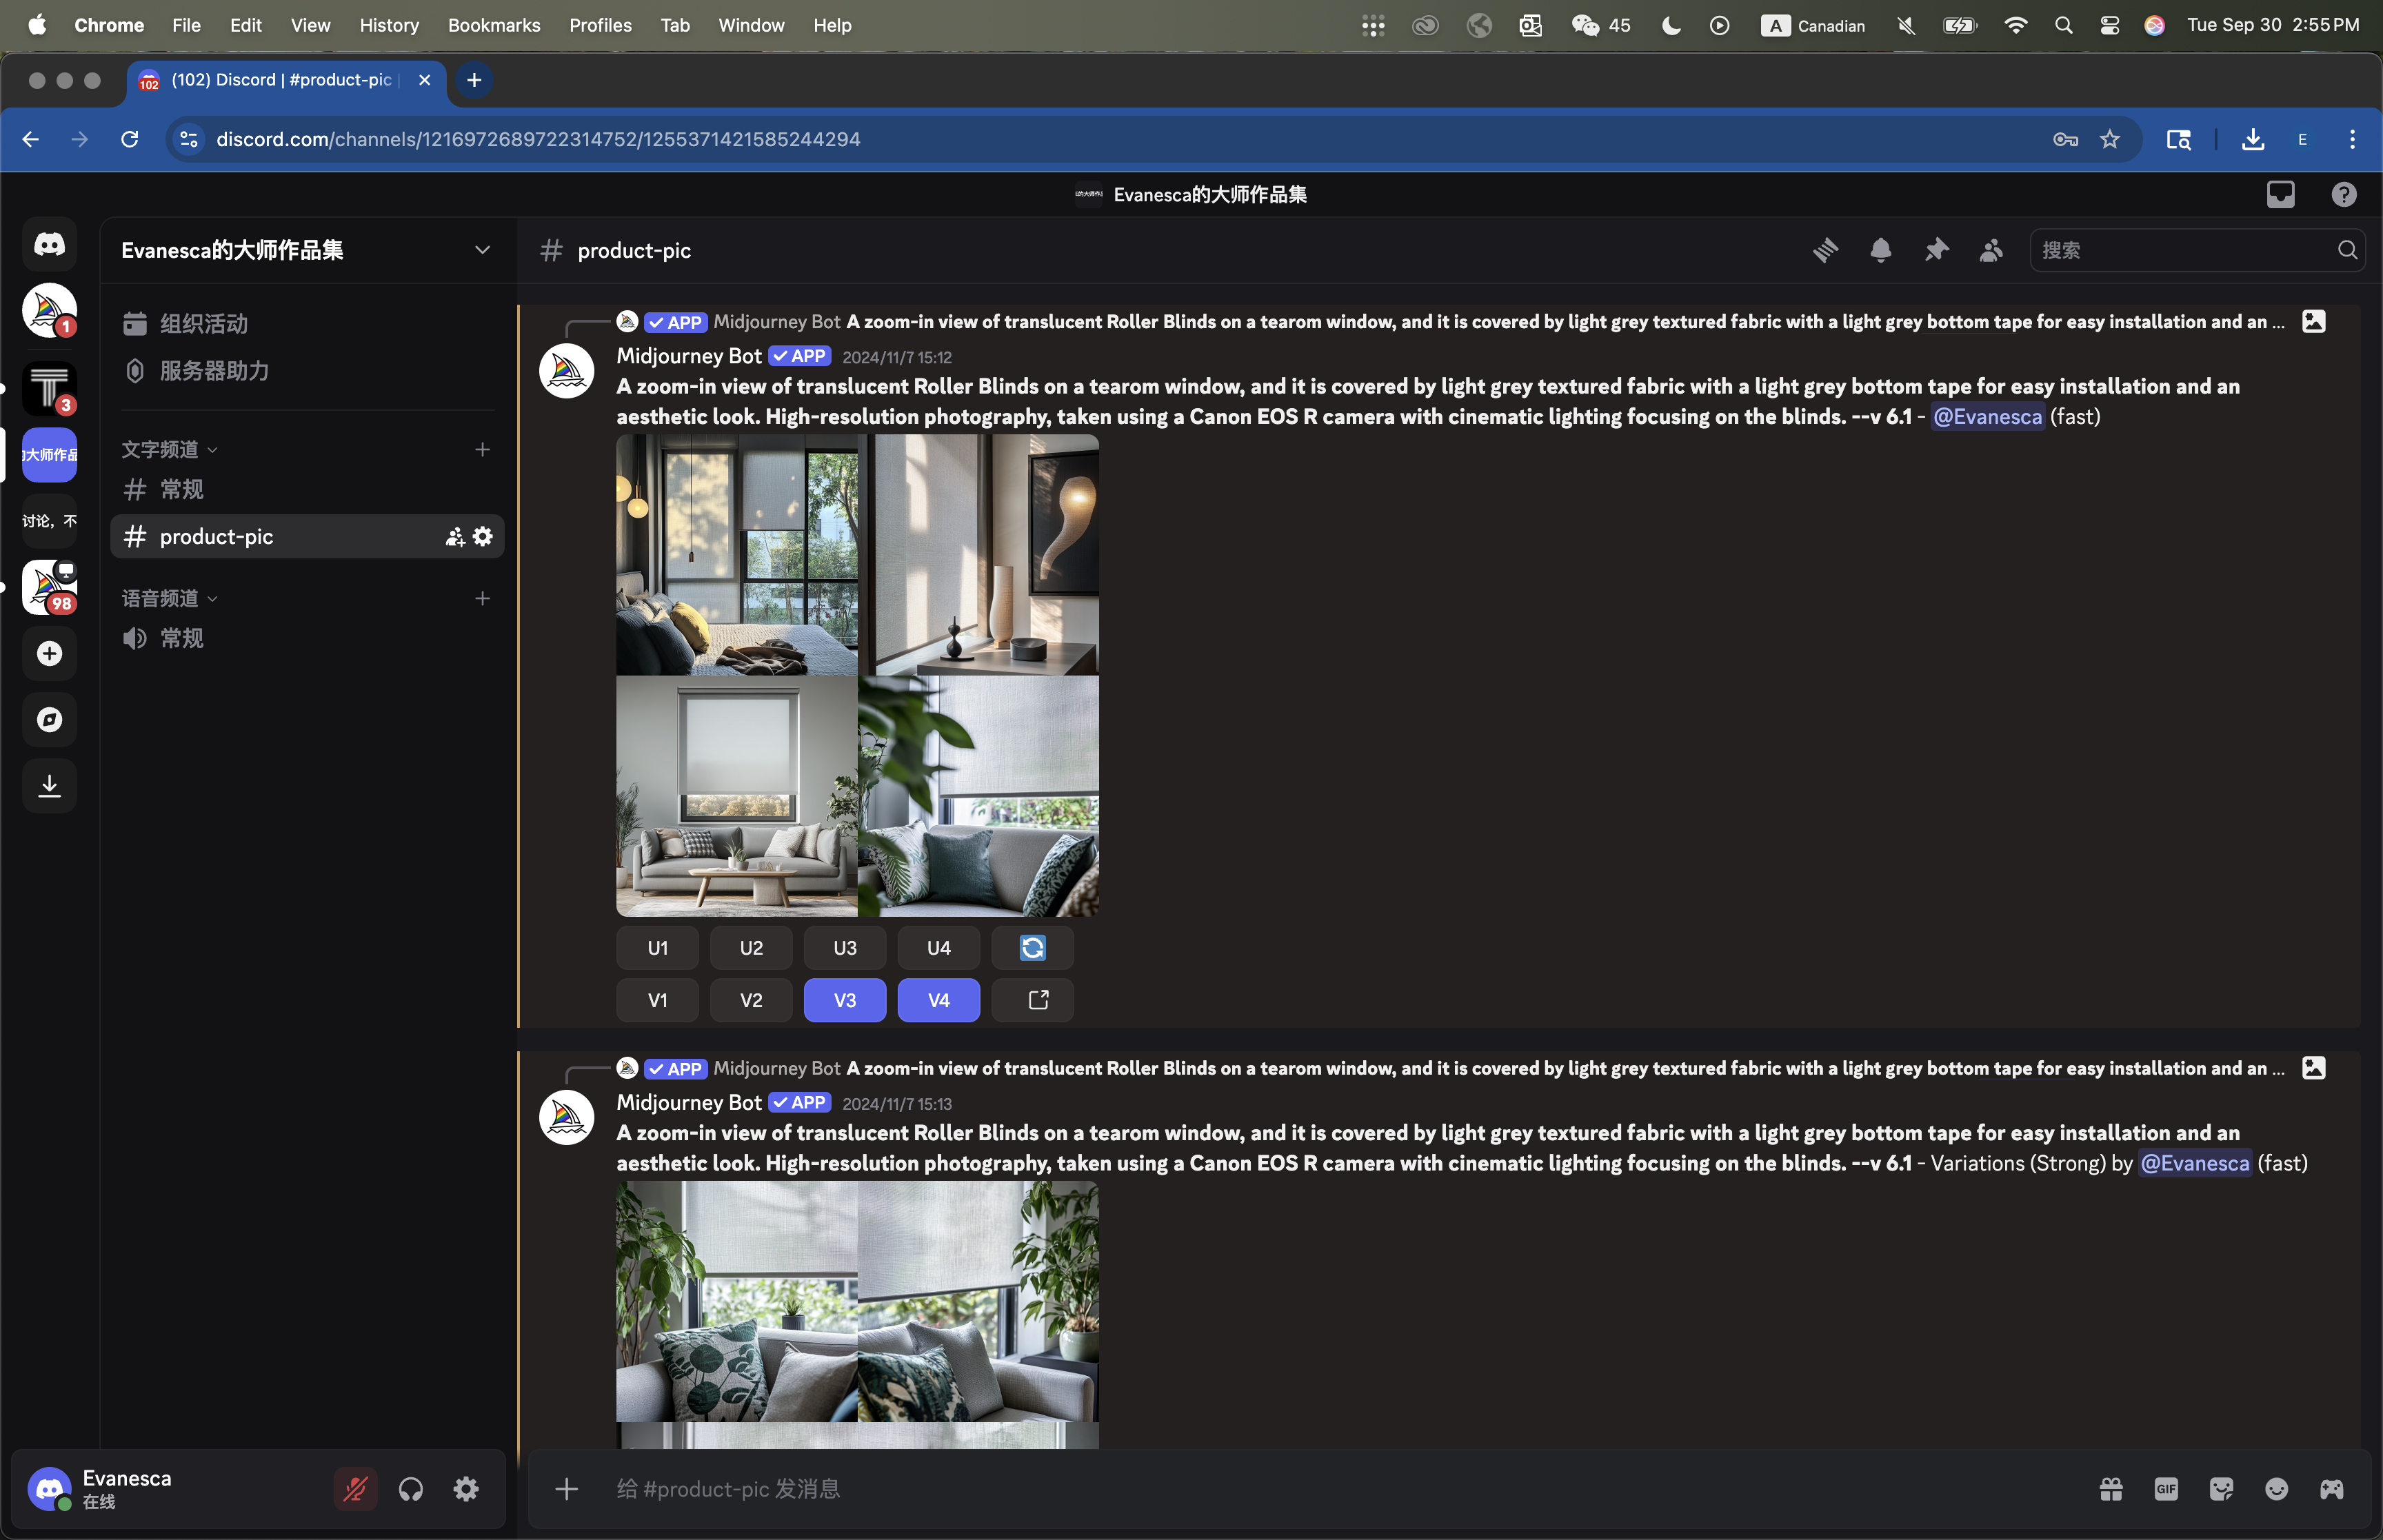Image resolution: width=2383 pixels, height=1540 pixels.
Task: Click the re-roll refresh button under images
Action: [x=1032, y=948]
